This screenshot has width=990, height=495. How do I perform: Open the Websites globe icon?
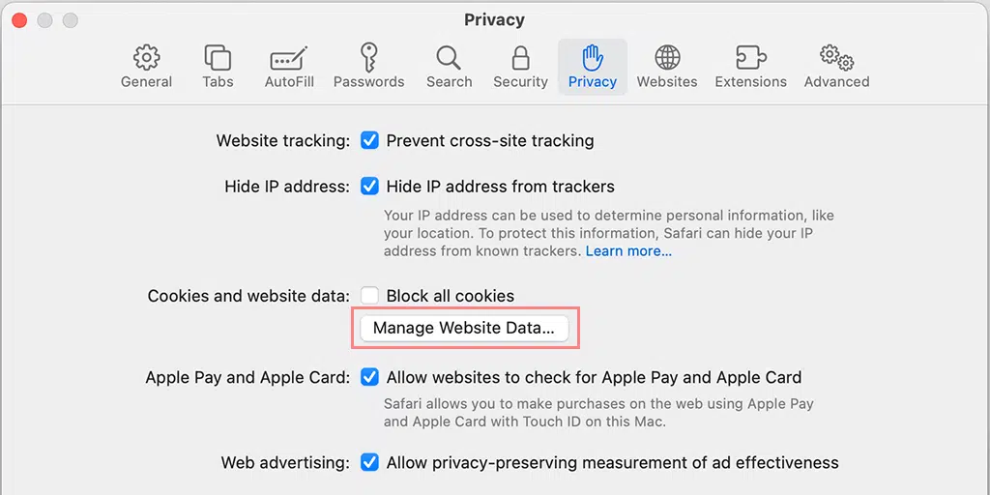coord(667,57)
